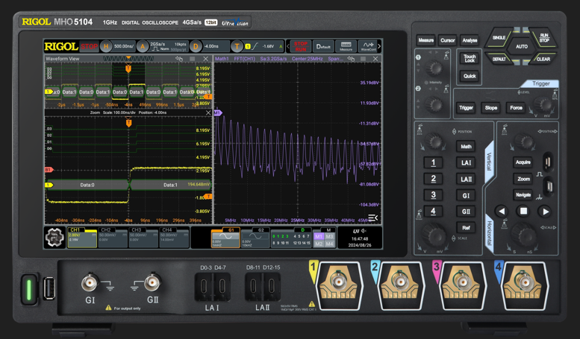Image resolution: width=580 pixels, height=339 pixels.
Task: Expand the toolbar with the right arrow
Action: (x=379, y=46)
